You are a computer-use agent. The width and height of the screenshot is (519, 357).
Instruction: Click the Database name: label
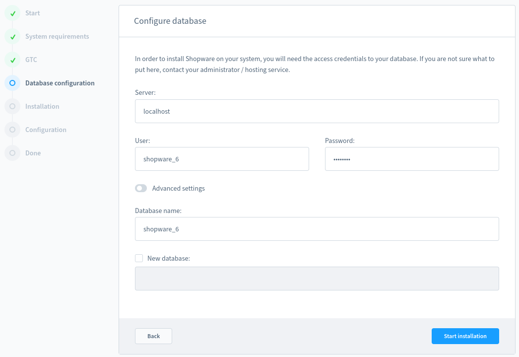click(x=158, y=211)
